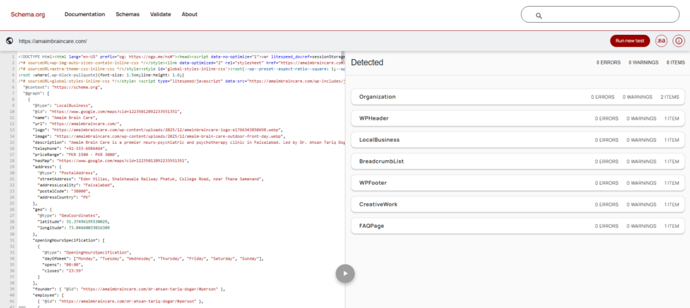Click the "opens": "00:00" line
This screenshot has height=308, width=690.
61,265
